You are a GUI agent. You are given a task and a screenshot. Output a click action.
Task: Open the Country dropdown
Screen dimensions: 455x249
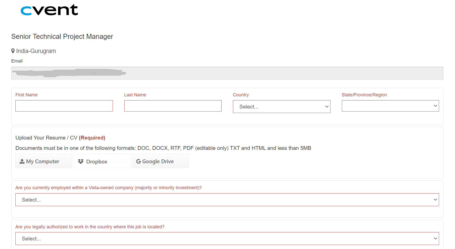click(x=281, y=107)
